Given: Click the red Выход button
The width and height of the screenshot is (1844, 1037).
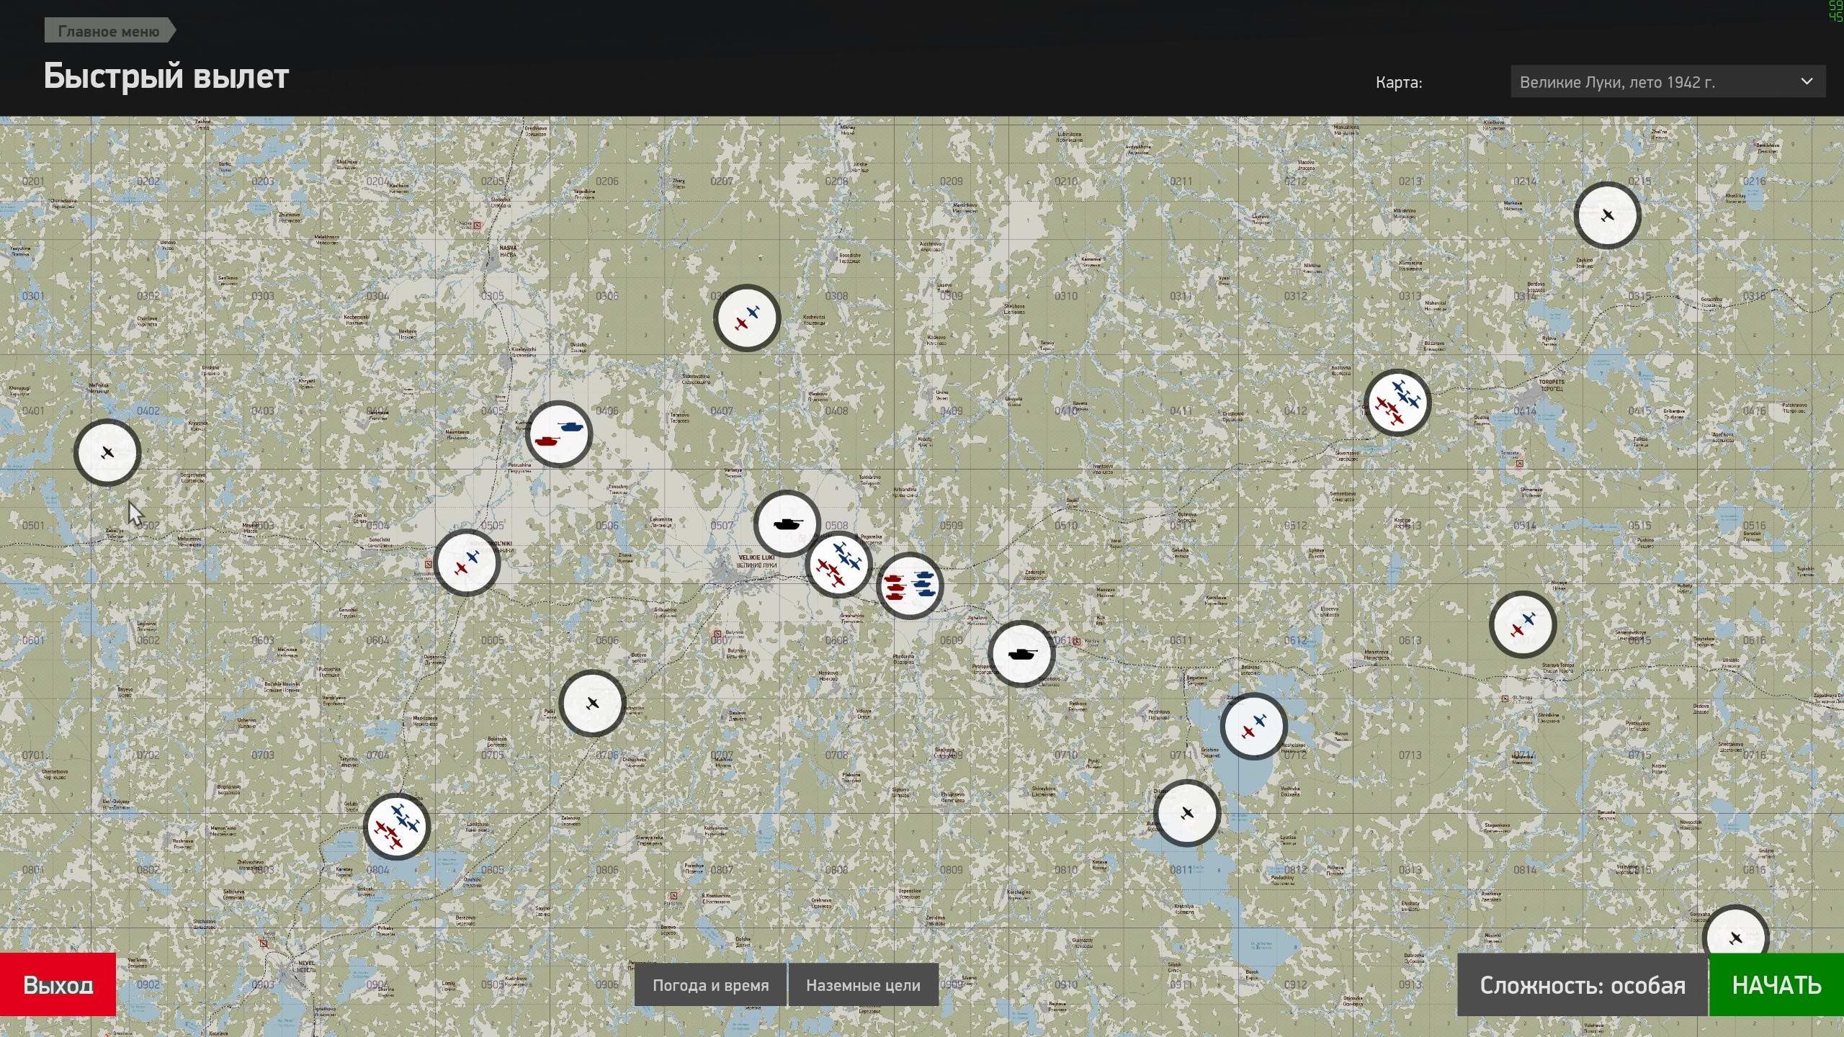Looking at the screenshot, I should 58,984.
